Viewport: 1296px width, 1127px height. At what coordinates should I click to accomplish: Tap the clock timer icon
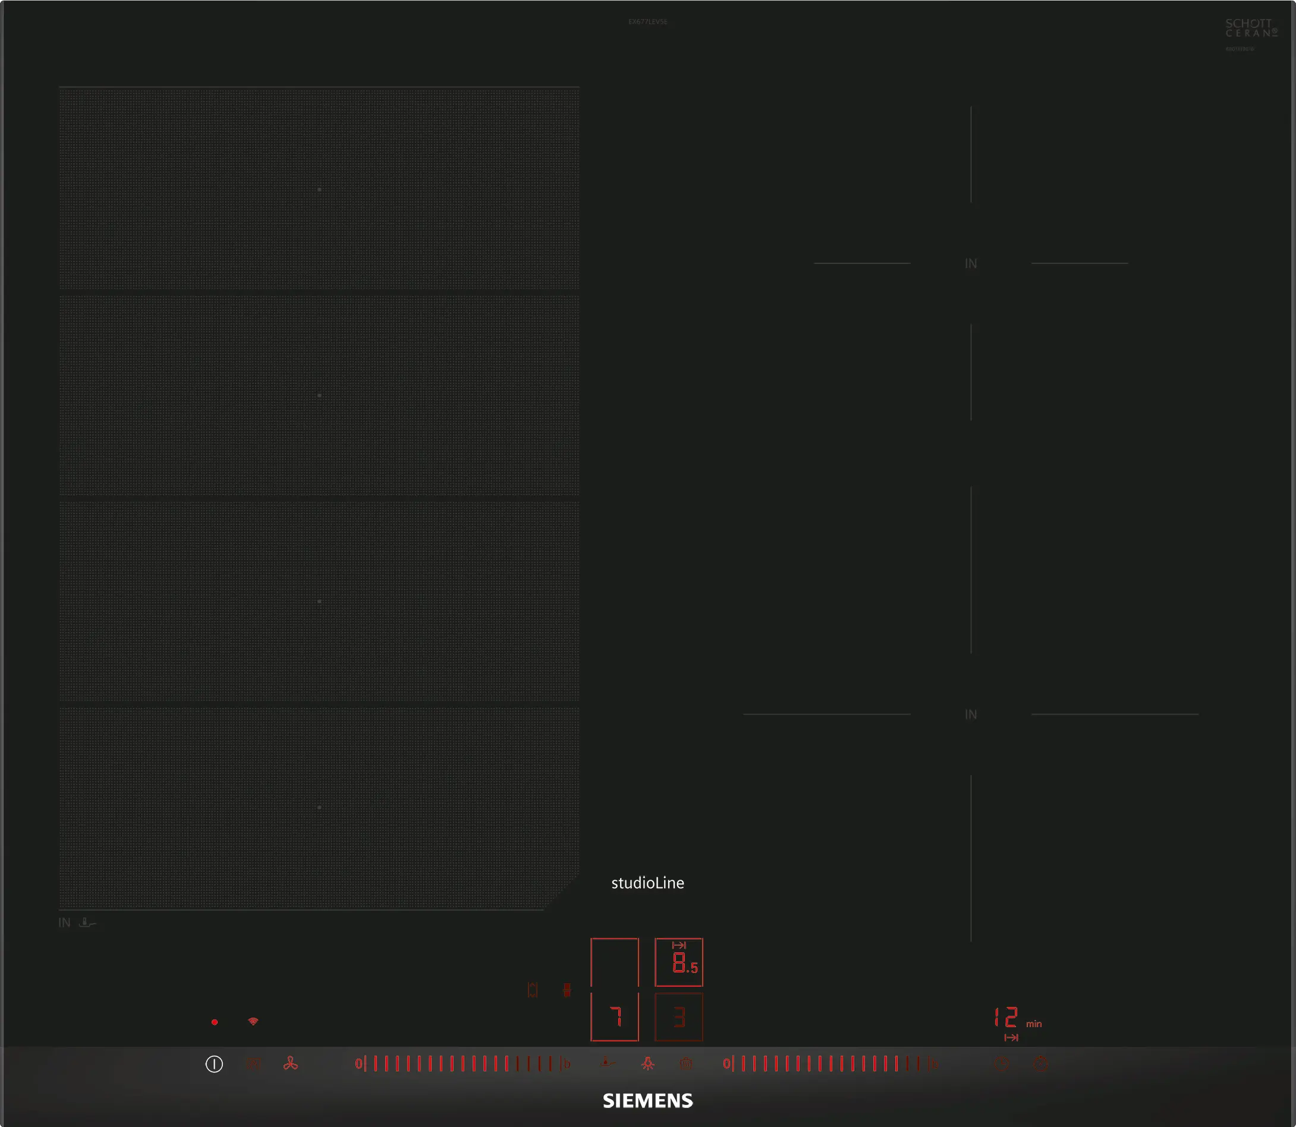click(1002, 1064)
